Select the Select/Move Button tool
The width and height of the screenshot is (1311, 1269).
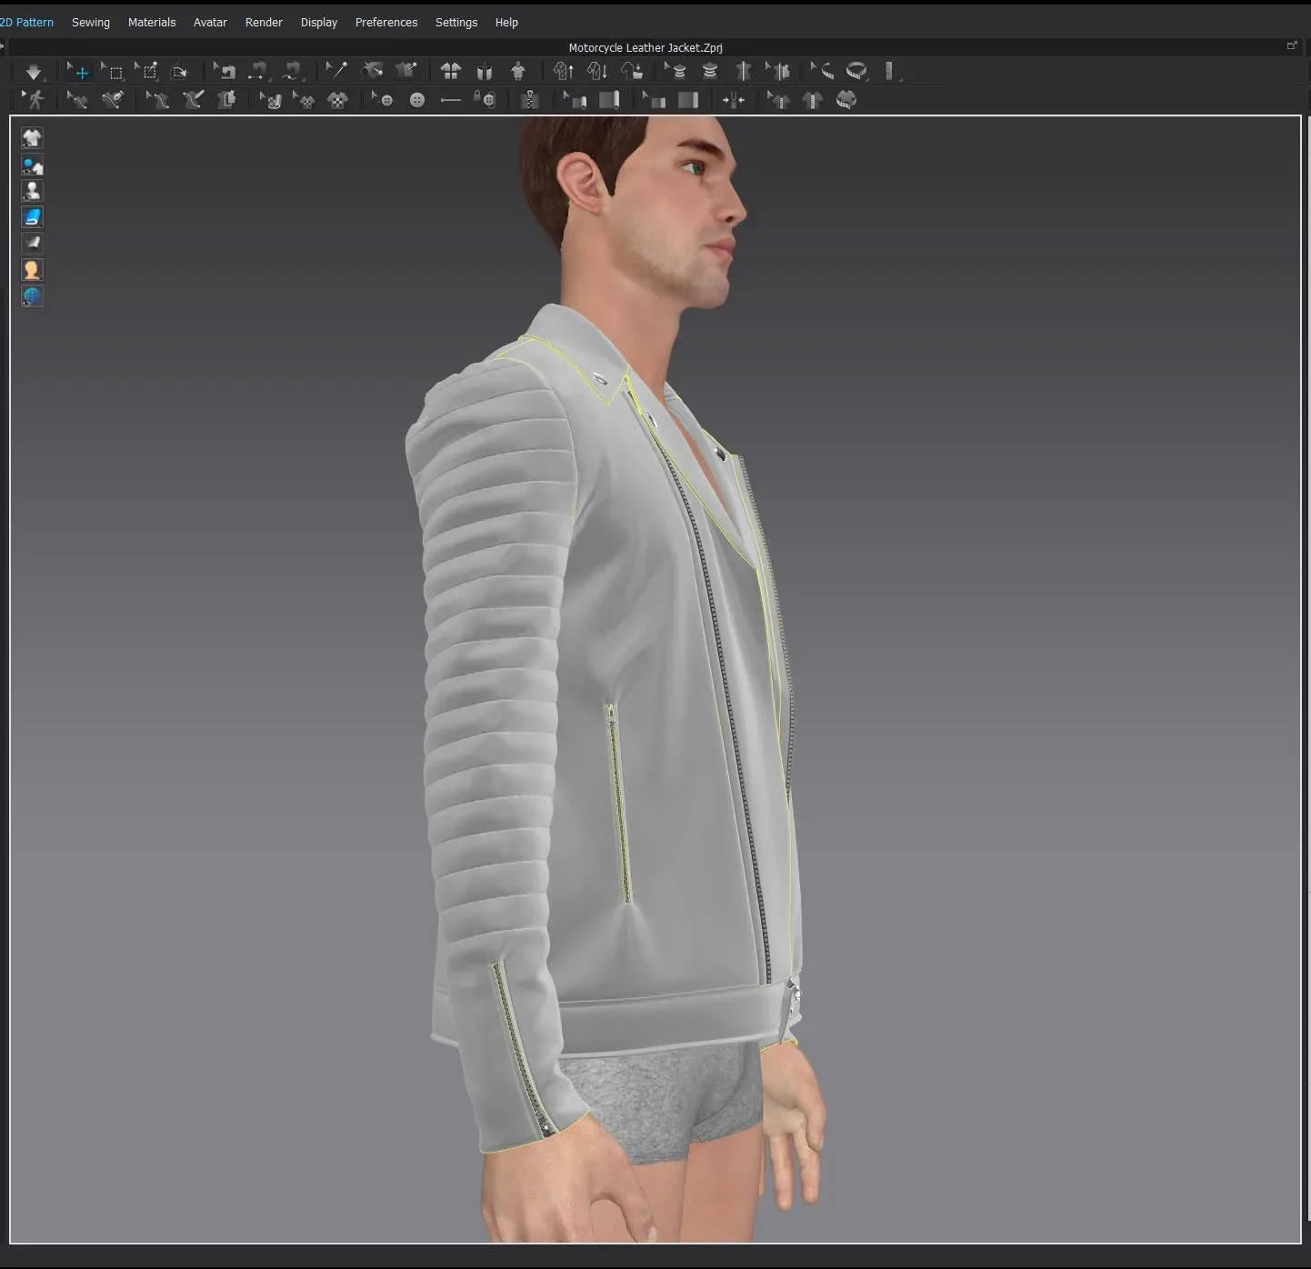click(383, 100)
